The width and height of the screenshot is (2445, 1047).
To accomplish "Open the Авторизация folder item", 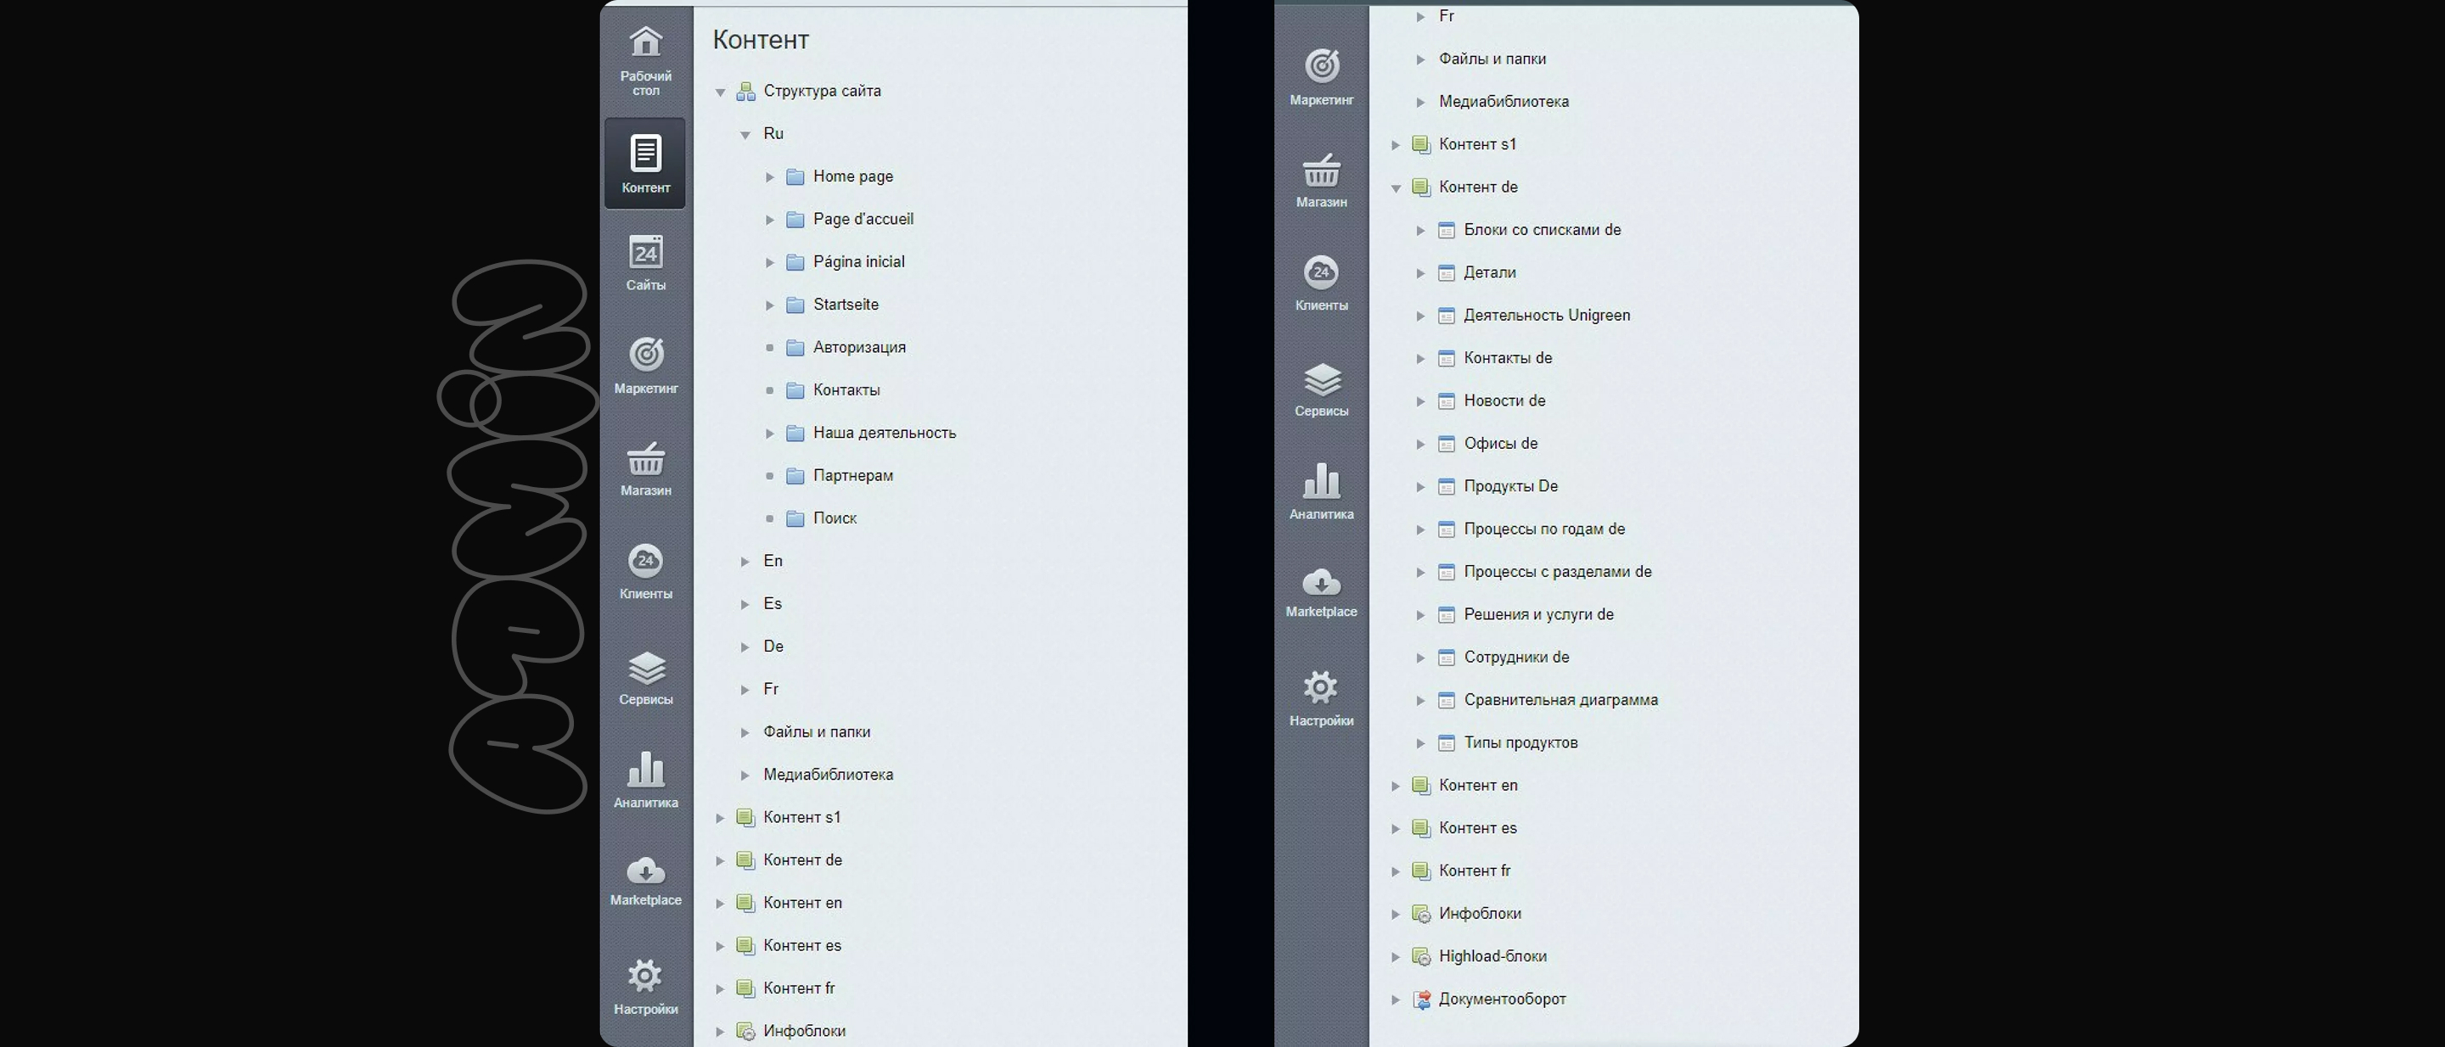I will coord(859,347).
